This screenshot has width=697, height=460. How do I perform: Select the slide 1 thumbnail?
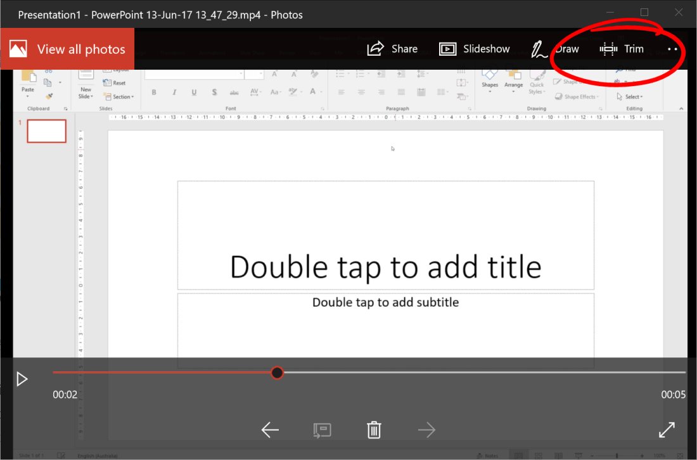tap(46, 131)
